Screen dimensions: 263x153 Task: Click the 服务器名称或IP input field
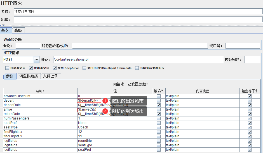coord(140,46)
